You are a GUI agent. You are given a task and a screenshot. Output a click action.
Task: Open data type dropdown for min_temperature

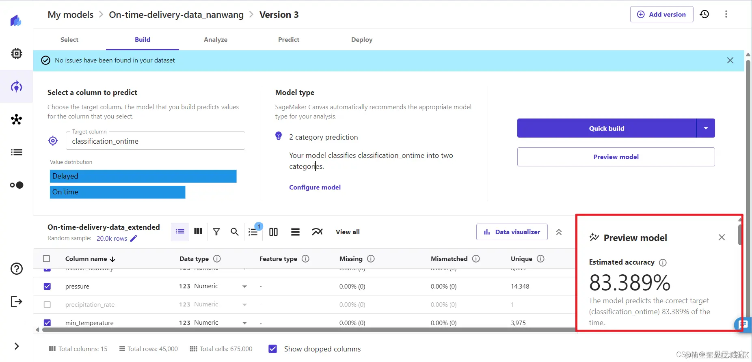[244, 323]
